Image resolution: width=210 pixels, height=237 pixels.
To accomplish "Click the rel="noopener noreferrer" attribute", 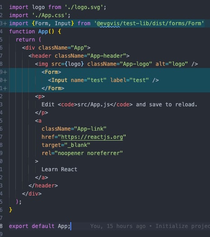I will tap(82, 153).
